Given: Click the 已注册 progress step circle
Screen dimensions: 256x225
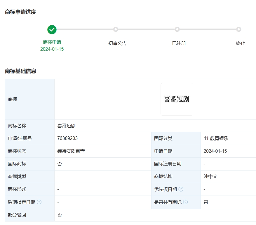Looking at the screenshot, I should coord(177,29).
